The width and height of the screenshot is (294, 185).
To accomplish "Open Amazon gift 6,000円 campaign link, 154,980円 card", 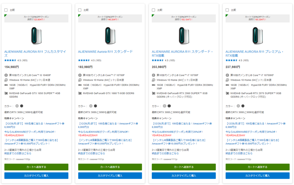I will [34, 125].
